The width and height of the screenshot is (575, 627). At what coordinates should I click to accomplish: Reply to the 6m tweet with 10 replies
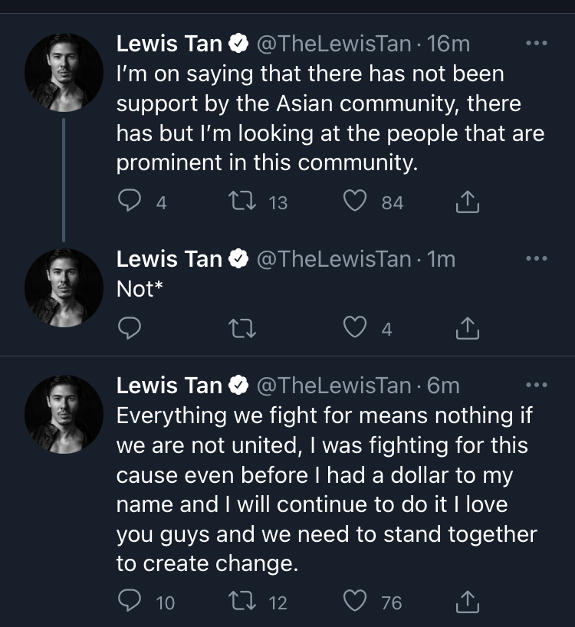[130, 602]
